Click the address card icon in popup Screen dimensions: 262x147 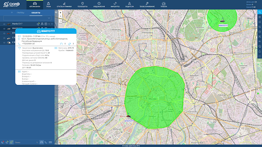19,72
